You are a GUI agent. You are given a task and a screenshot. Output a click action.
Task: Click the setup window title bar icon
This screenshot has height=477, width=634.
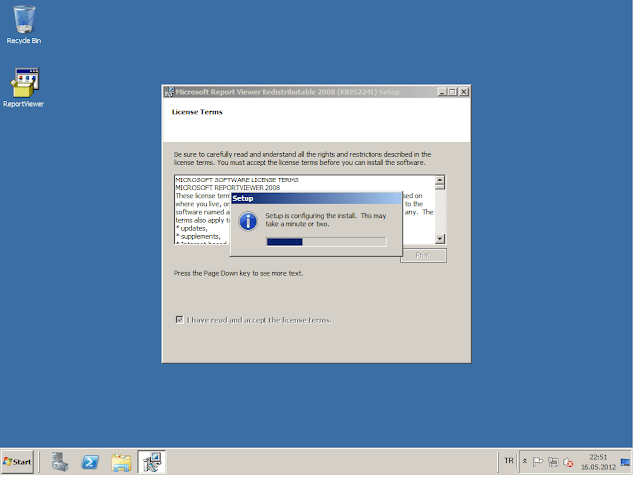[x=168, y=92]
